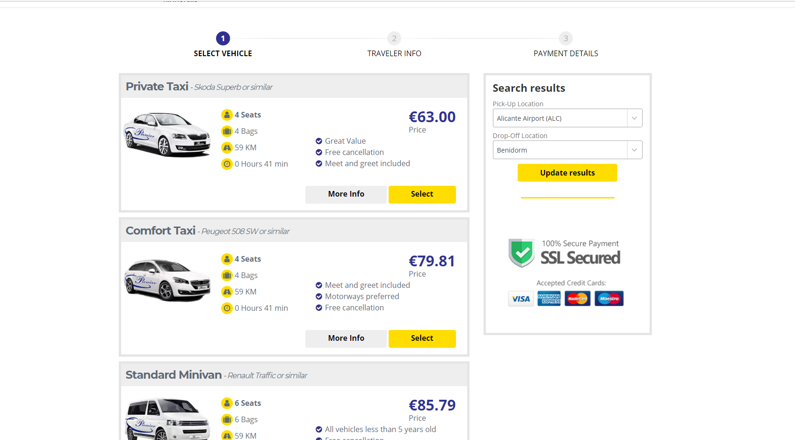Open the Alicante Airport (ALC) combo box
Viewport: 795px width, 440px height.
[x=567, y=118]
